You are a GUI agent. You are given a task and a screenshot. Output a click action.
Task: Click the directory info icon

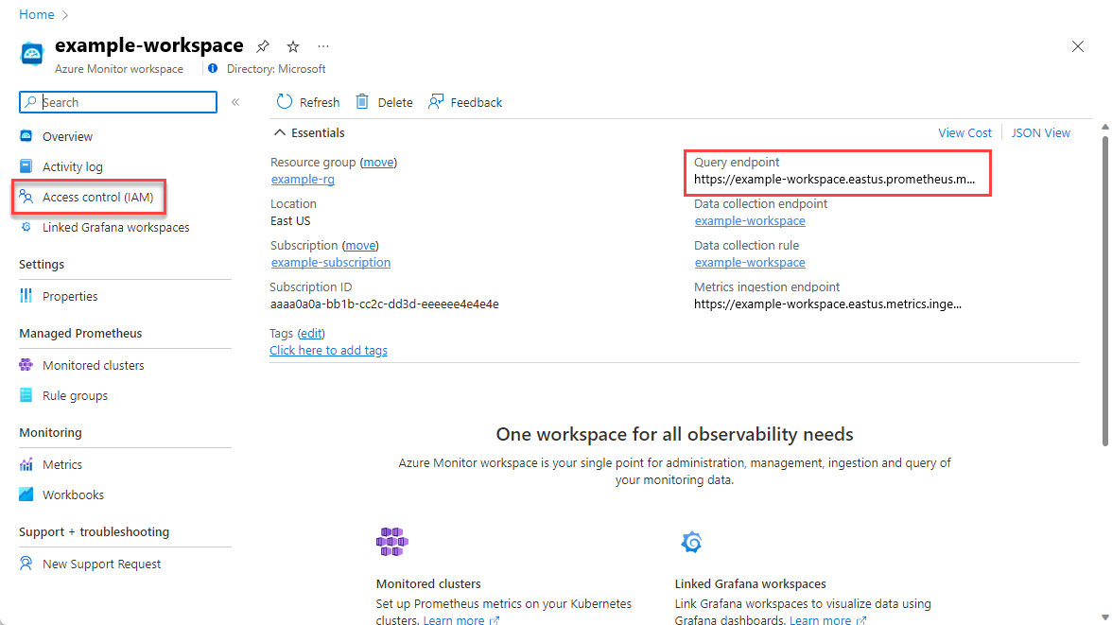[213, 69]
